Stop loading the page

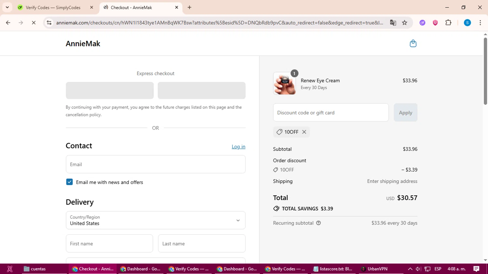[x=34, y=23]
